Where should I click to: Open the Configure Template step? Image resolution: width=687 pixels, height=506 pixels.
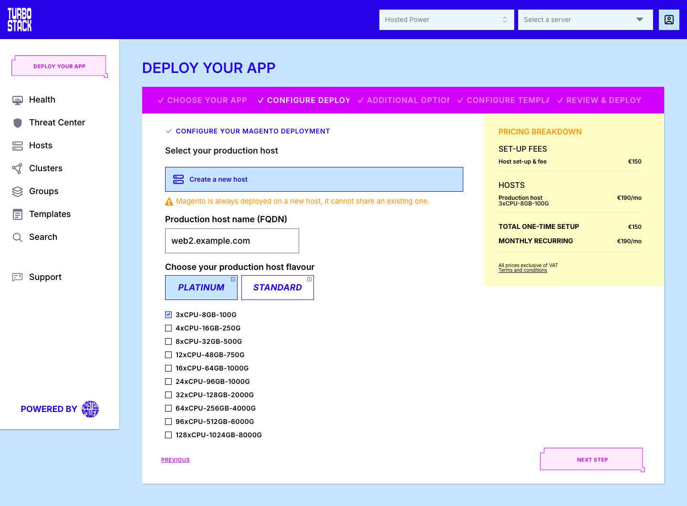click(503, 100)
